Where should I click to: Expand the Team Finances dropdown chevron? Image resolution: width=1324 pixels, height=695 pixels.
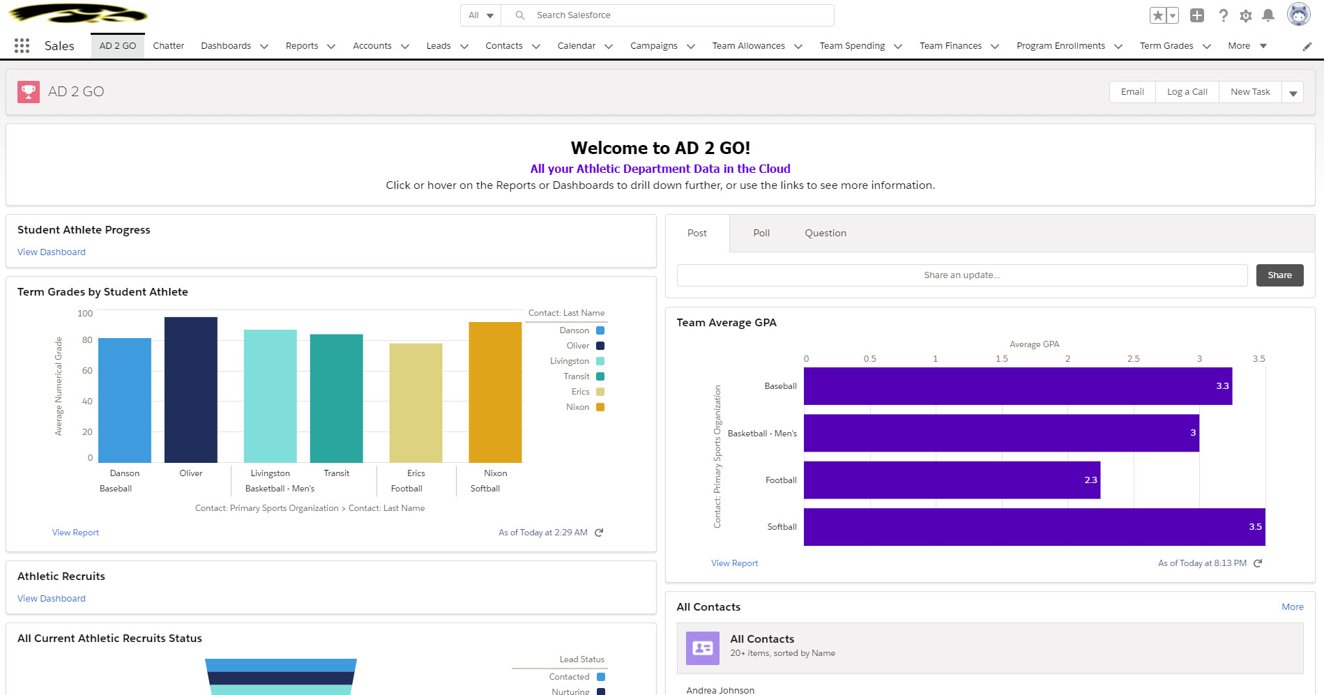[995, 47]
